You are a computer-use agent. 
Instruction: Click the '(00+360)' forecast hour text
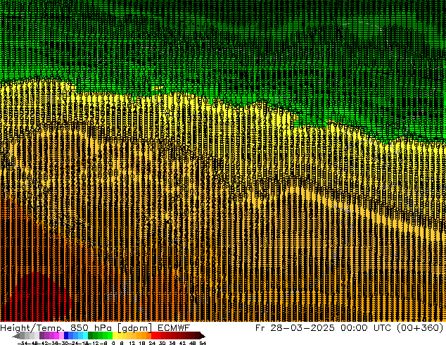pos(420,328)
